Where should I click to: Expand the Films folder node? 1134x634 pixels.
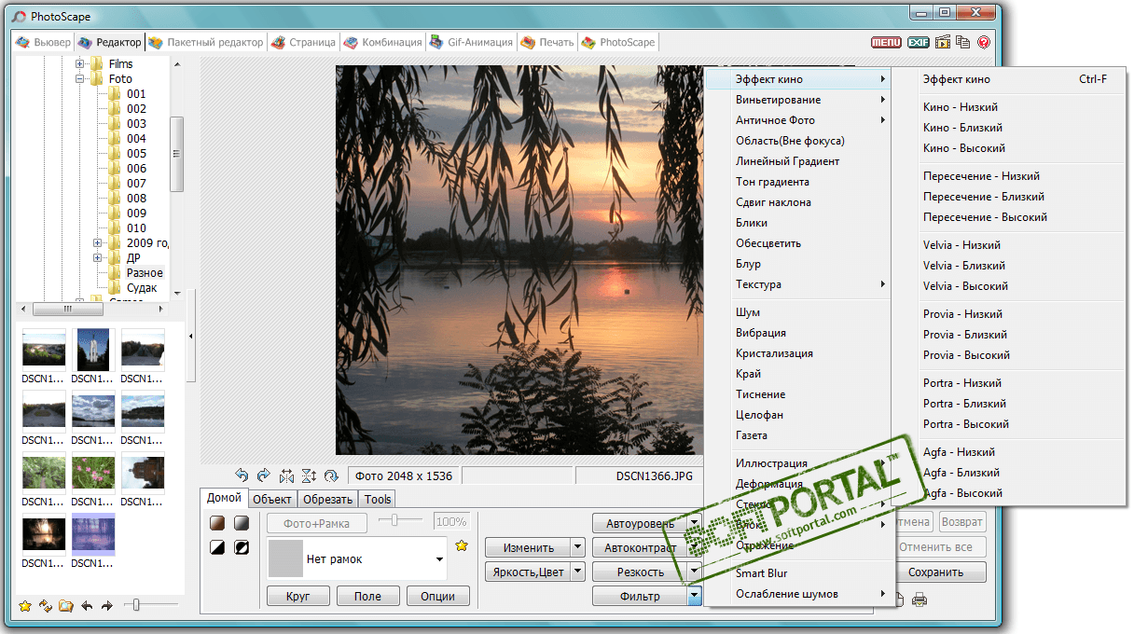(x=80, y=64)
